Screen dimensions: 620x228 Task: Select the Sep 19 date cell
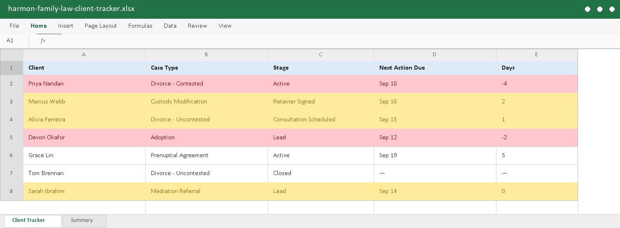click(435, 156)
